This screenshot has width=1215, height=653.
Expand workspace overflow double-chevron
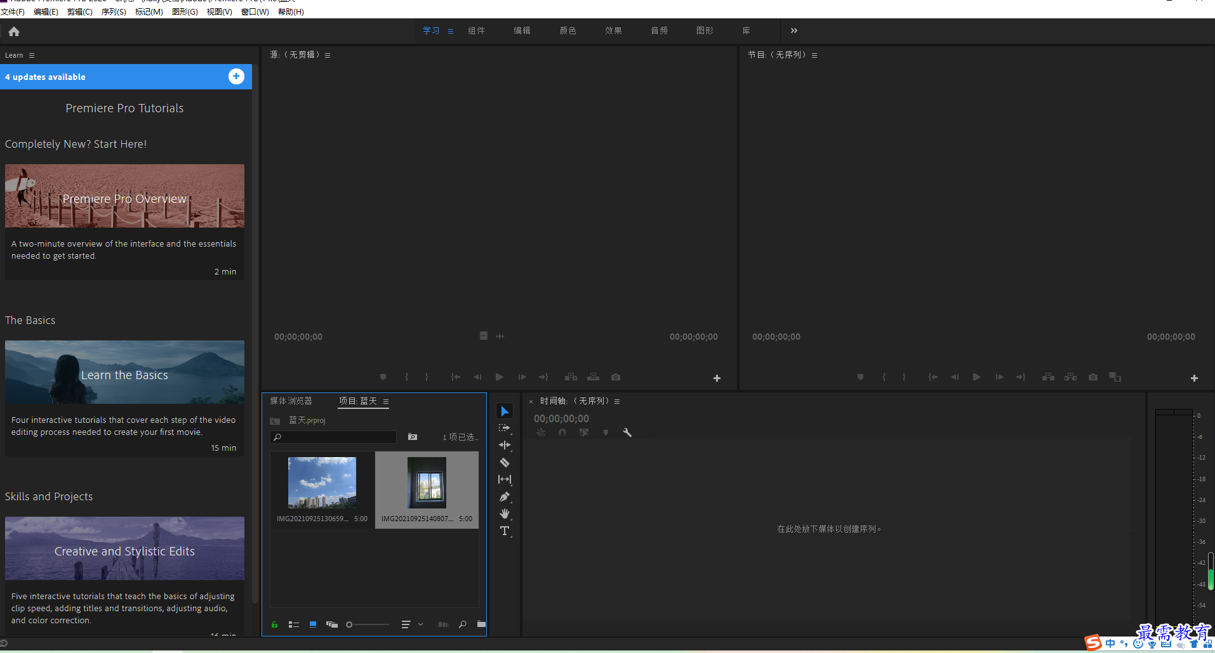[793, 30]
